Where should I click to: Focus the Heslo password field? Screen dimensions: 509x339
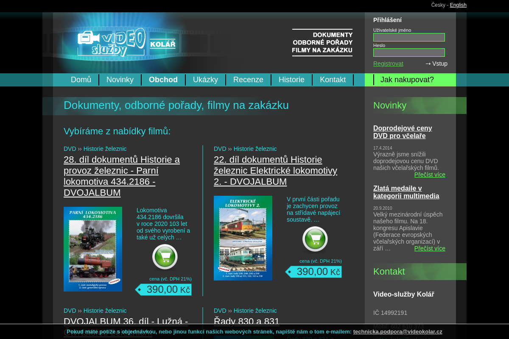[x=409, y=53]
